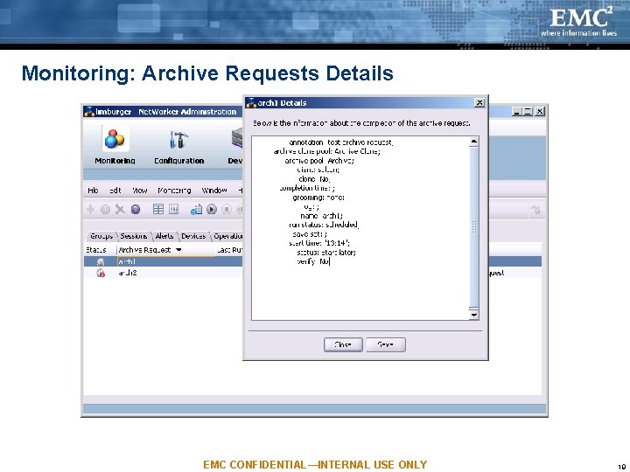The height and width of the screenshot is (472, 630).
Task: Switch to the Groups tab
Action: pos(101,236)
